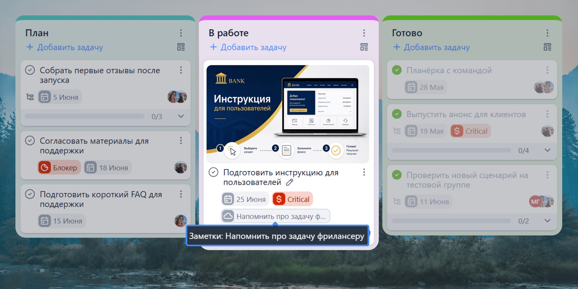Click the Critical tag on Подготовить инструкцию
Screen dimensions: 578x289
[292, 199]
